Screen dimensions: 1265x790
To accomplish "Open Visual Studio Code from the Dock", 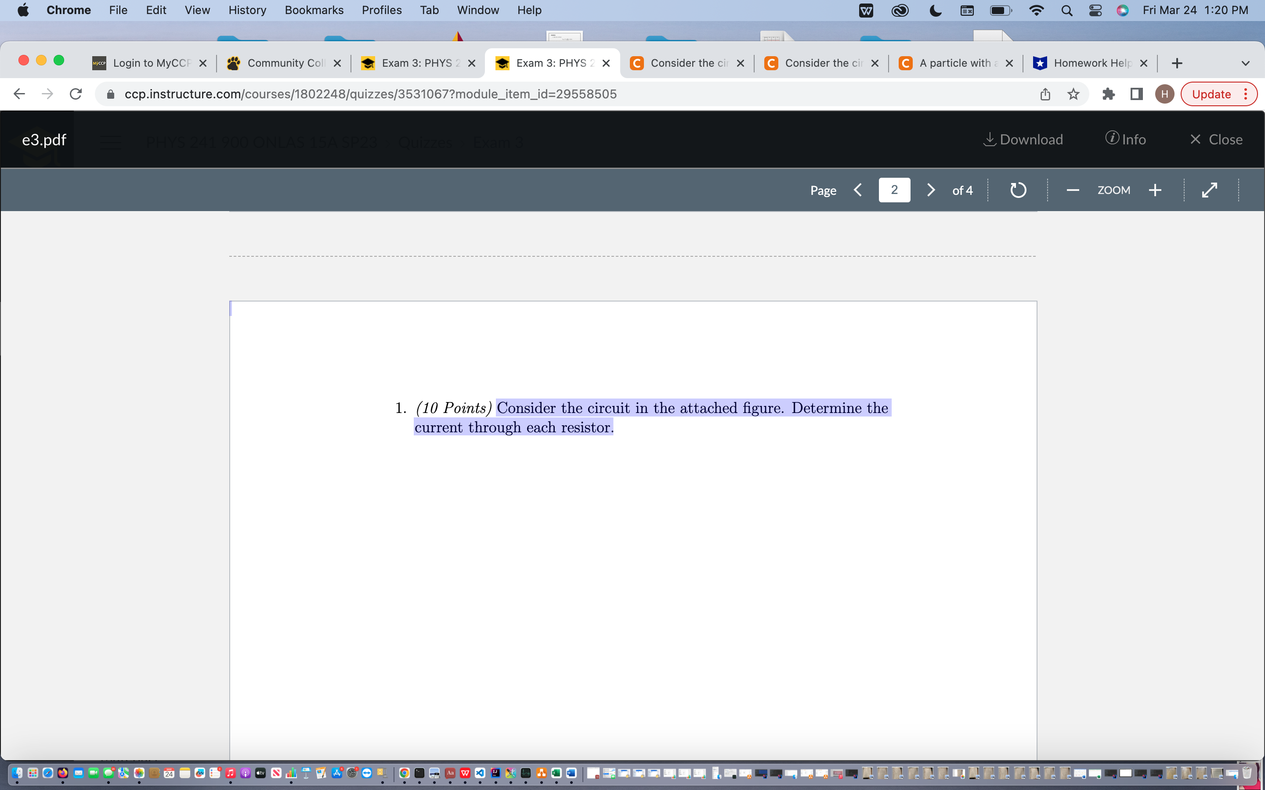I will tap(480, 773).
